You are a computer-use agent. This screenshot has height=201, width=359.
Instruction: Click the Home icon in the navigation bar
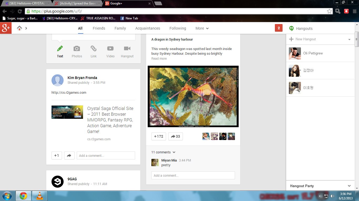tap(19, 28)
